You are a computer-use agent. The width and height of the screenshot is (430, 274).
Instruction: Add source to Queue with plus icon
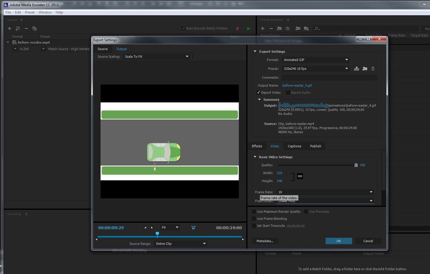(x=9, y=28)
